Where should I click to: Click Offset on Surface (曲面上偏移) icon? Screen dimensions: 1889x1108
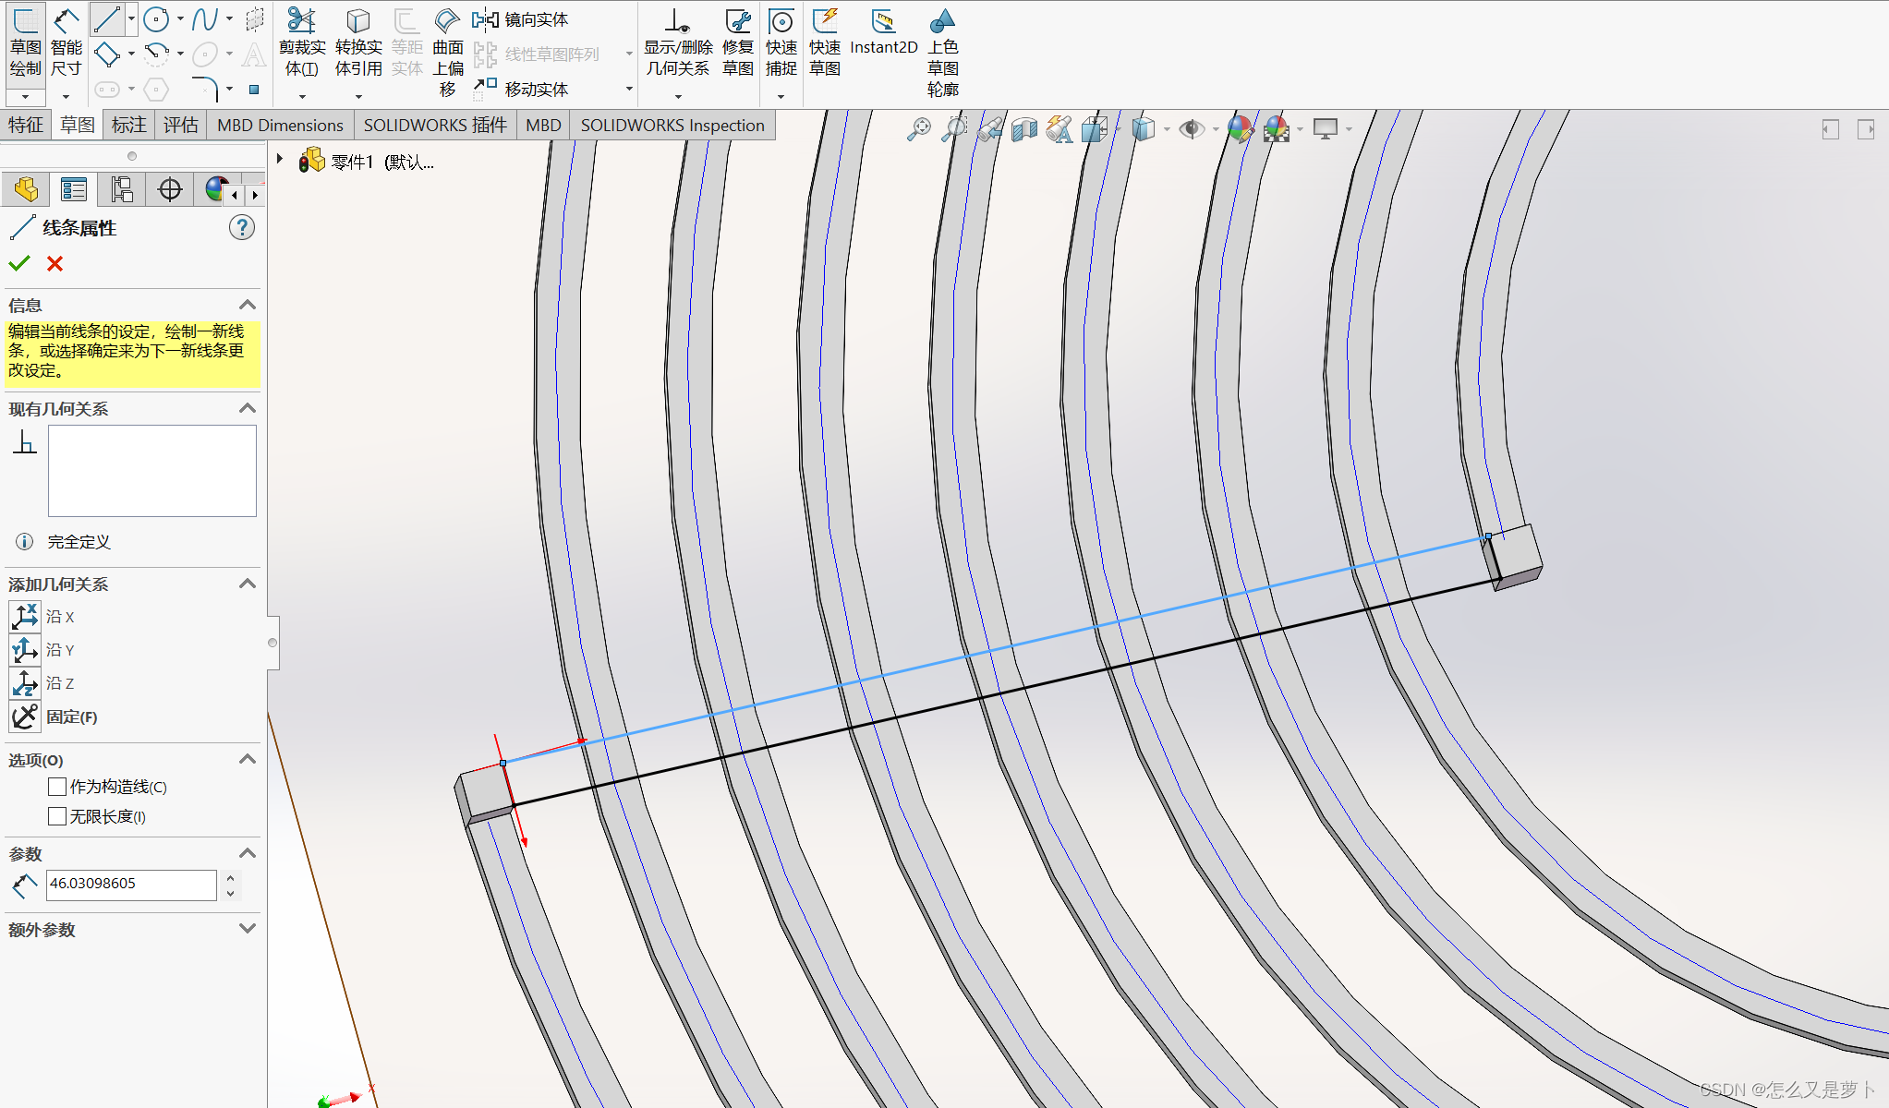click(447, 20)
